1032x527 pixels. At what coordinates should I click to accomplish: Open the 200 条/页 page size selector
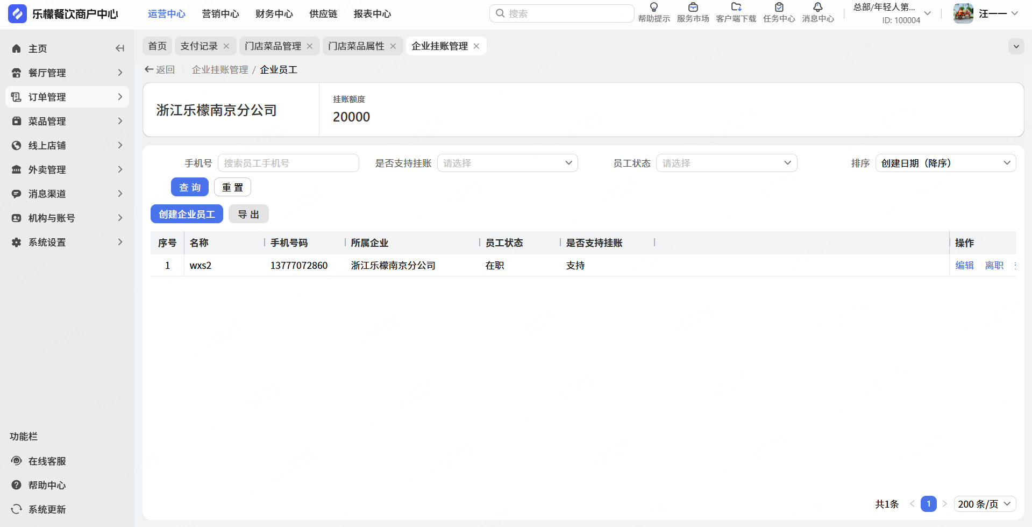coord(985,504)
